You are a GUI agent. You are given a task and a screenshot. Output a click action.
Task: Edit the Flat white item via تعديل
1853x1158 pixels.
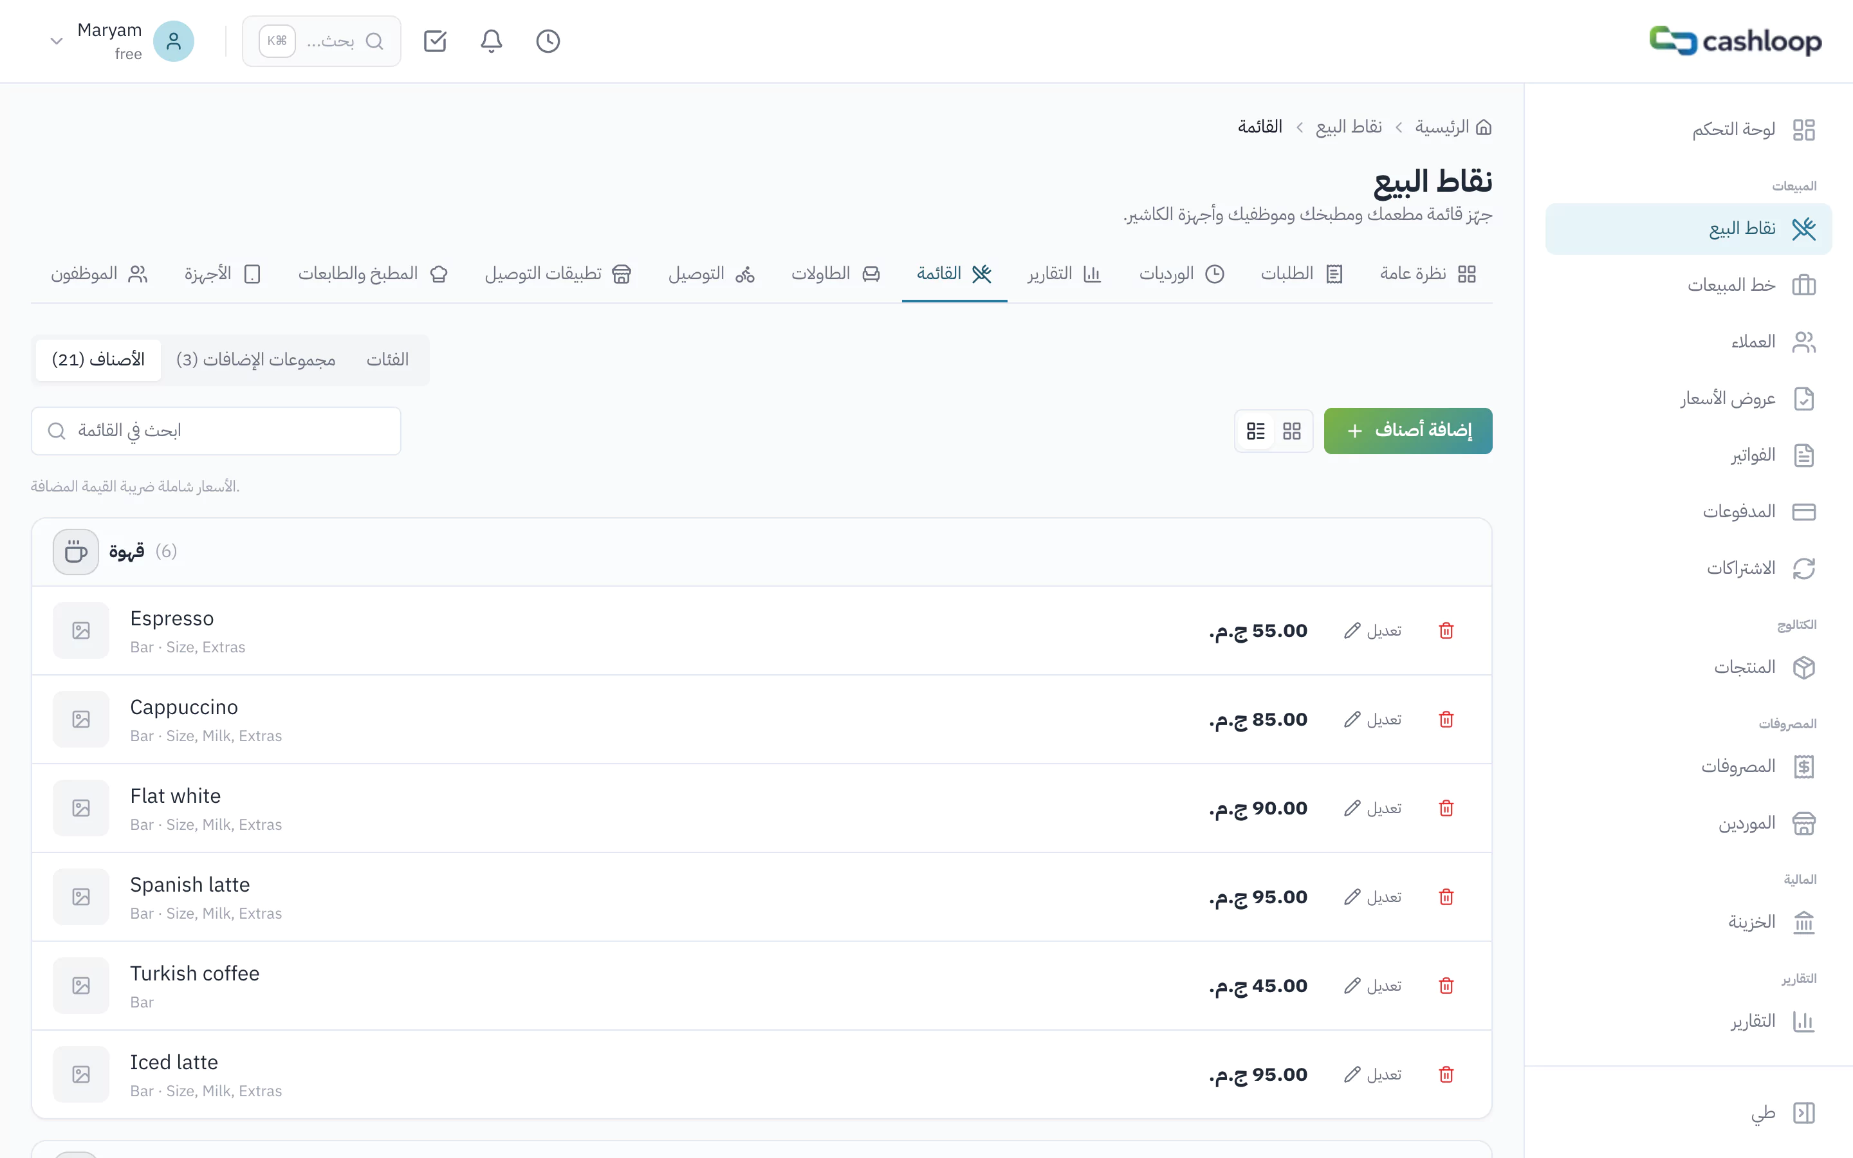[x=1373, y=808]
